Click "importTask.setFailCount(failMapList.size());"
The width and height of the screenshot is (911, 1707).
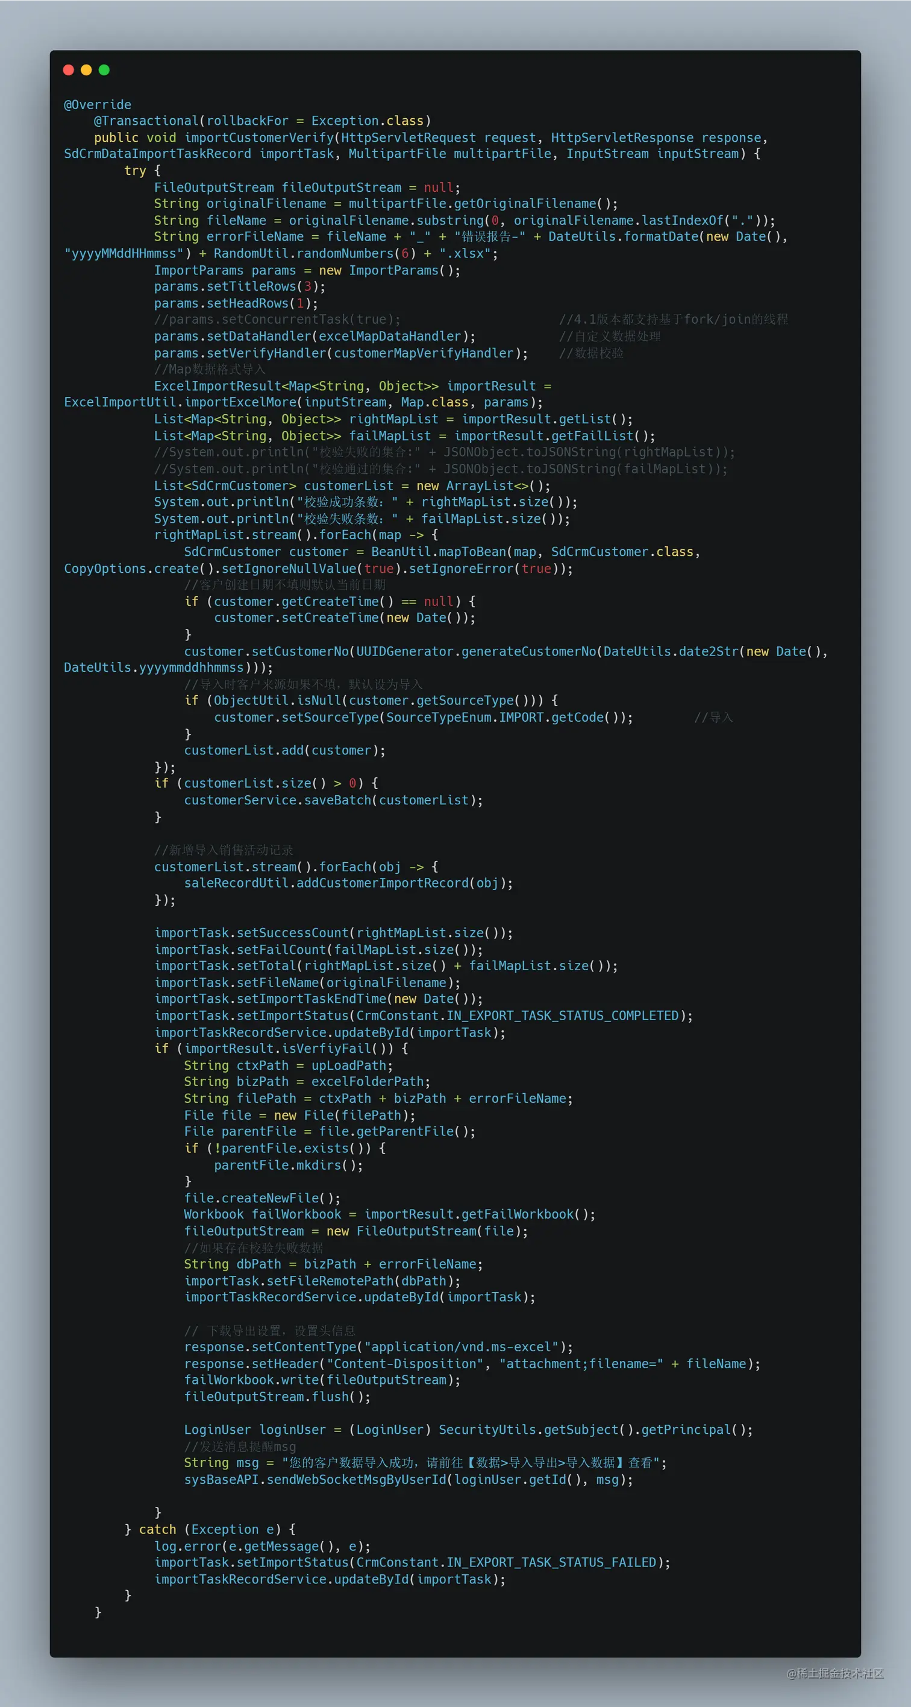coord(319,950)
